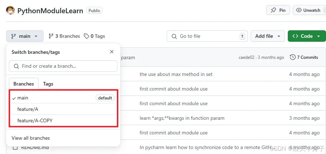Click the README.md file icon
The height and width of the screenshot is (154, 326).
[x=15, y=148]
